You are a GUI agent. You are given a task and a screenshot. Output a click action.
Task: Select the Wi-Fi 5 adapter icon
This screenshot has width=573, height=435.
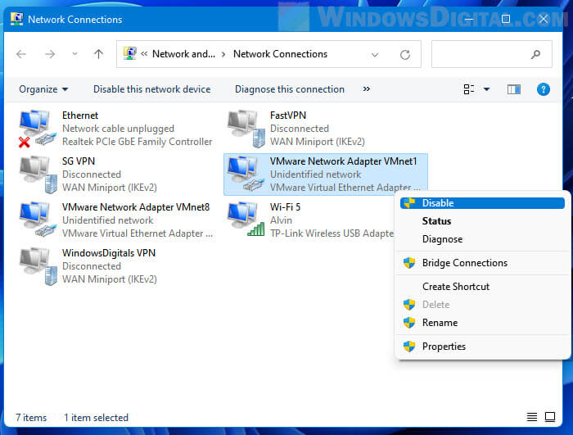(246, 220)
